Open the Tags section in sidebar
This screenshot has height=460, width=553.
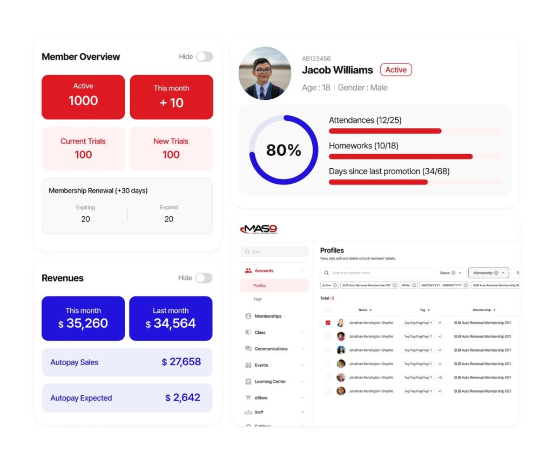coord(258,299)
